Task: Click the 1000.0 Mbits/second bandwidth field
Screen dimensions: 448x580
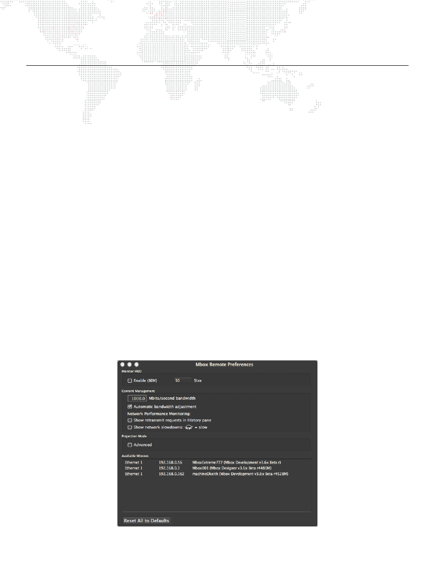Action: click(137, 398)
